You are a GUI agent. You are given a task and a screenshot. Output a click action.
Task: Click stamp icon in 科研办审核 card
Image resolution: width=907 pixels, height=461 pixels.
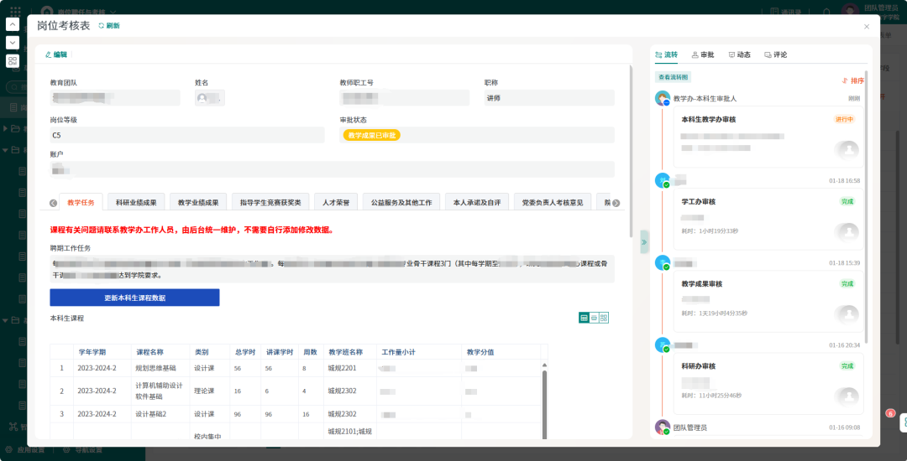click(x=848, y=397)
